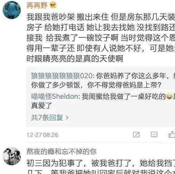Tap comment line 时眼睛亮亮的是真的天使啊
175x174 pixels.
[75, 59]
